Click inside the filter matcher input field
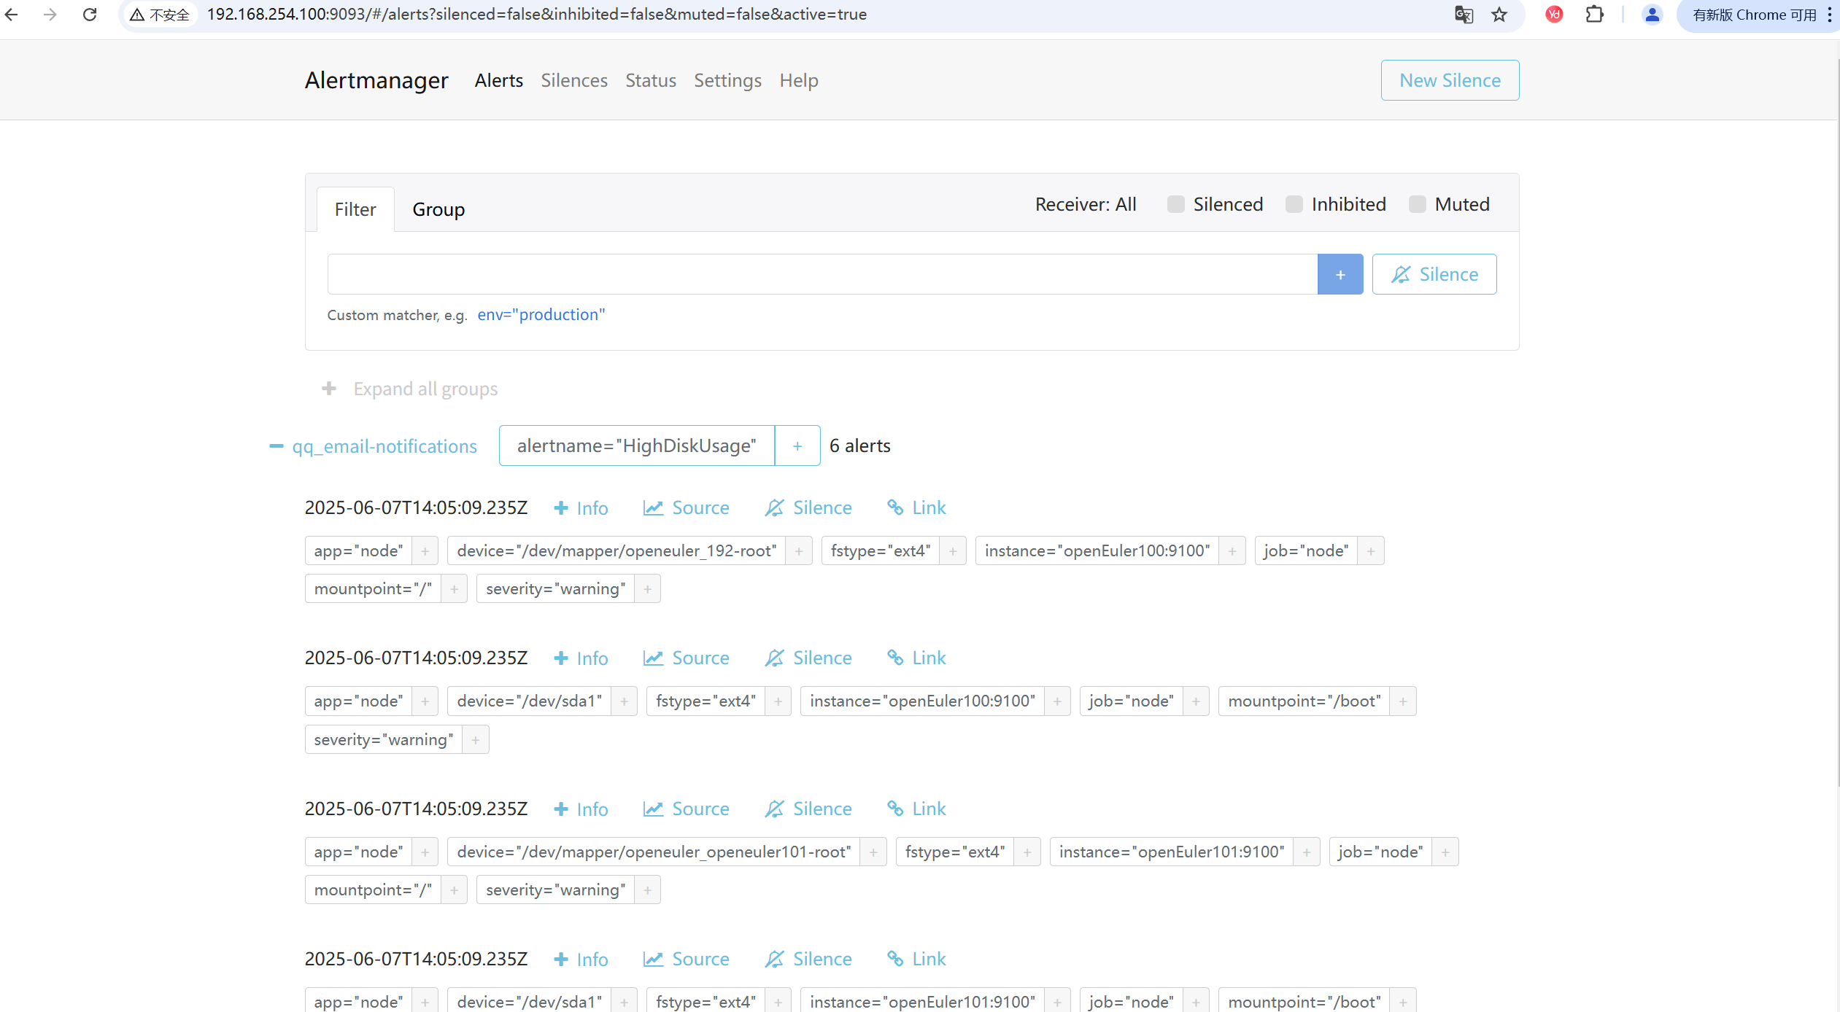This screenshot has height=1012, width=1840. [x=817, y=274]
